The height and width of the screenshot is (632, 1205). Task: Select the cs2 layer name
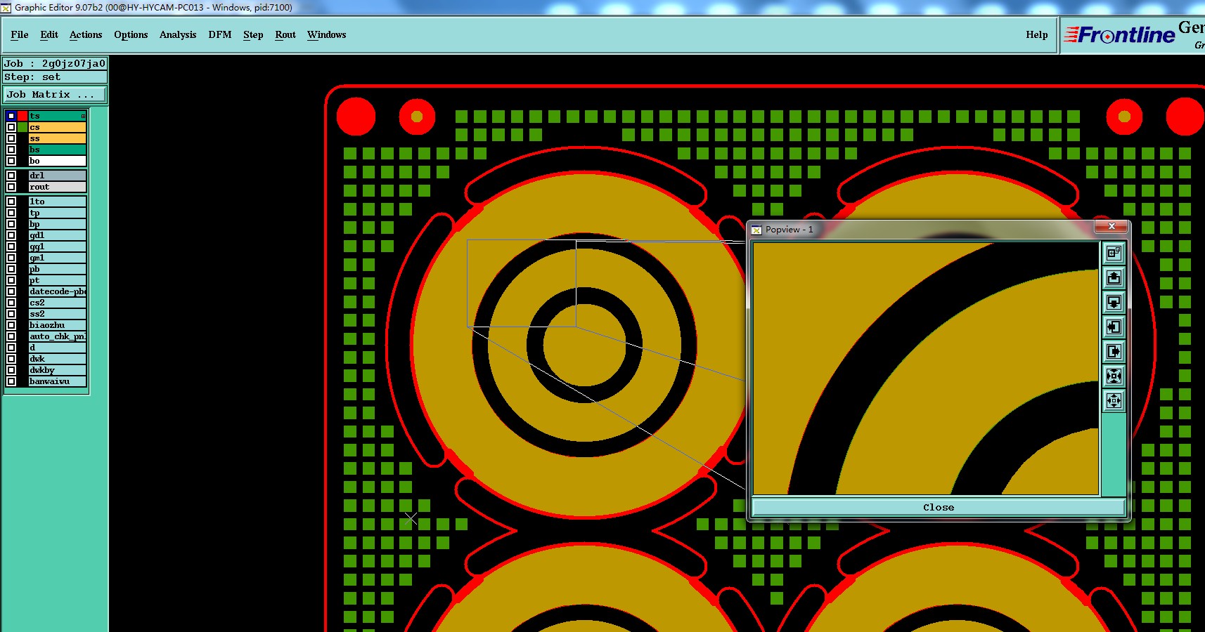(57, 303)
